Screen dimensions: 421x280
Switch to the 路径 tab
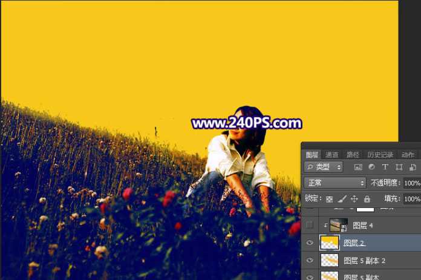click(352, 155)
